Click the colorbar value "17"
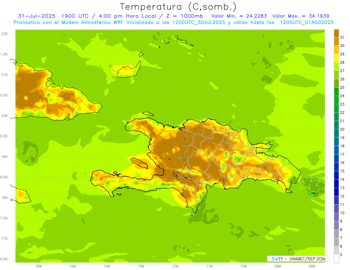This screenshot has height=270, width=350. pos(342,154)
